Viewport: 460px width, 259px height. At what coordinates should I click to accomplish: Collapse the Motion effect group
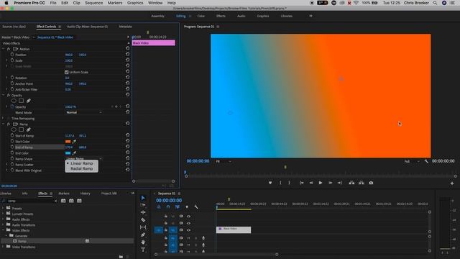[3, 49]
